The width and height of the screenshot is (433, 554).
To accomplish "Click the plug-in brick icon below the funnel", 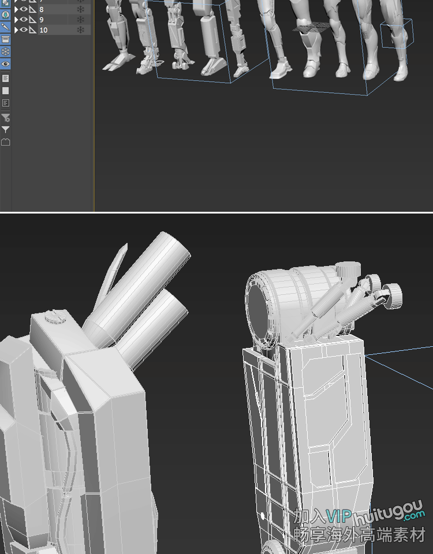I will (5, 142).
